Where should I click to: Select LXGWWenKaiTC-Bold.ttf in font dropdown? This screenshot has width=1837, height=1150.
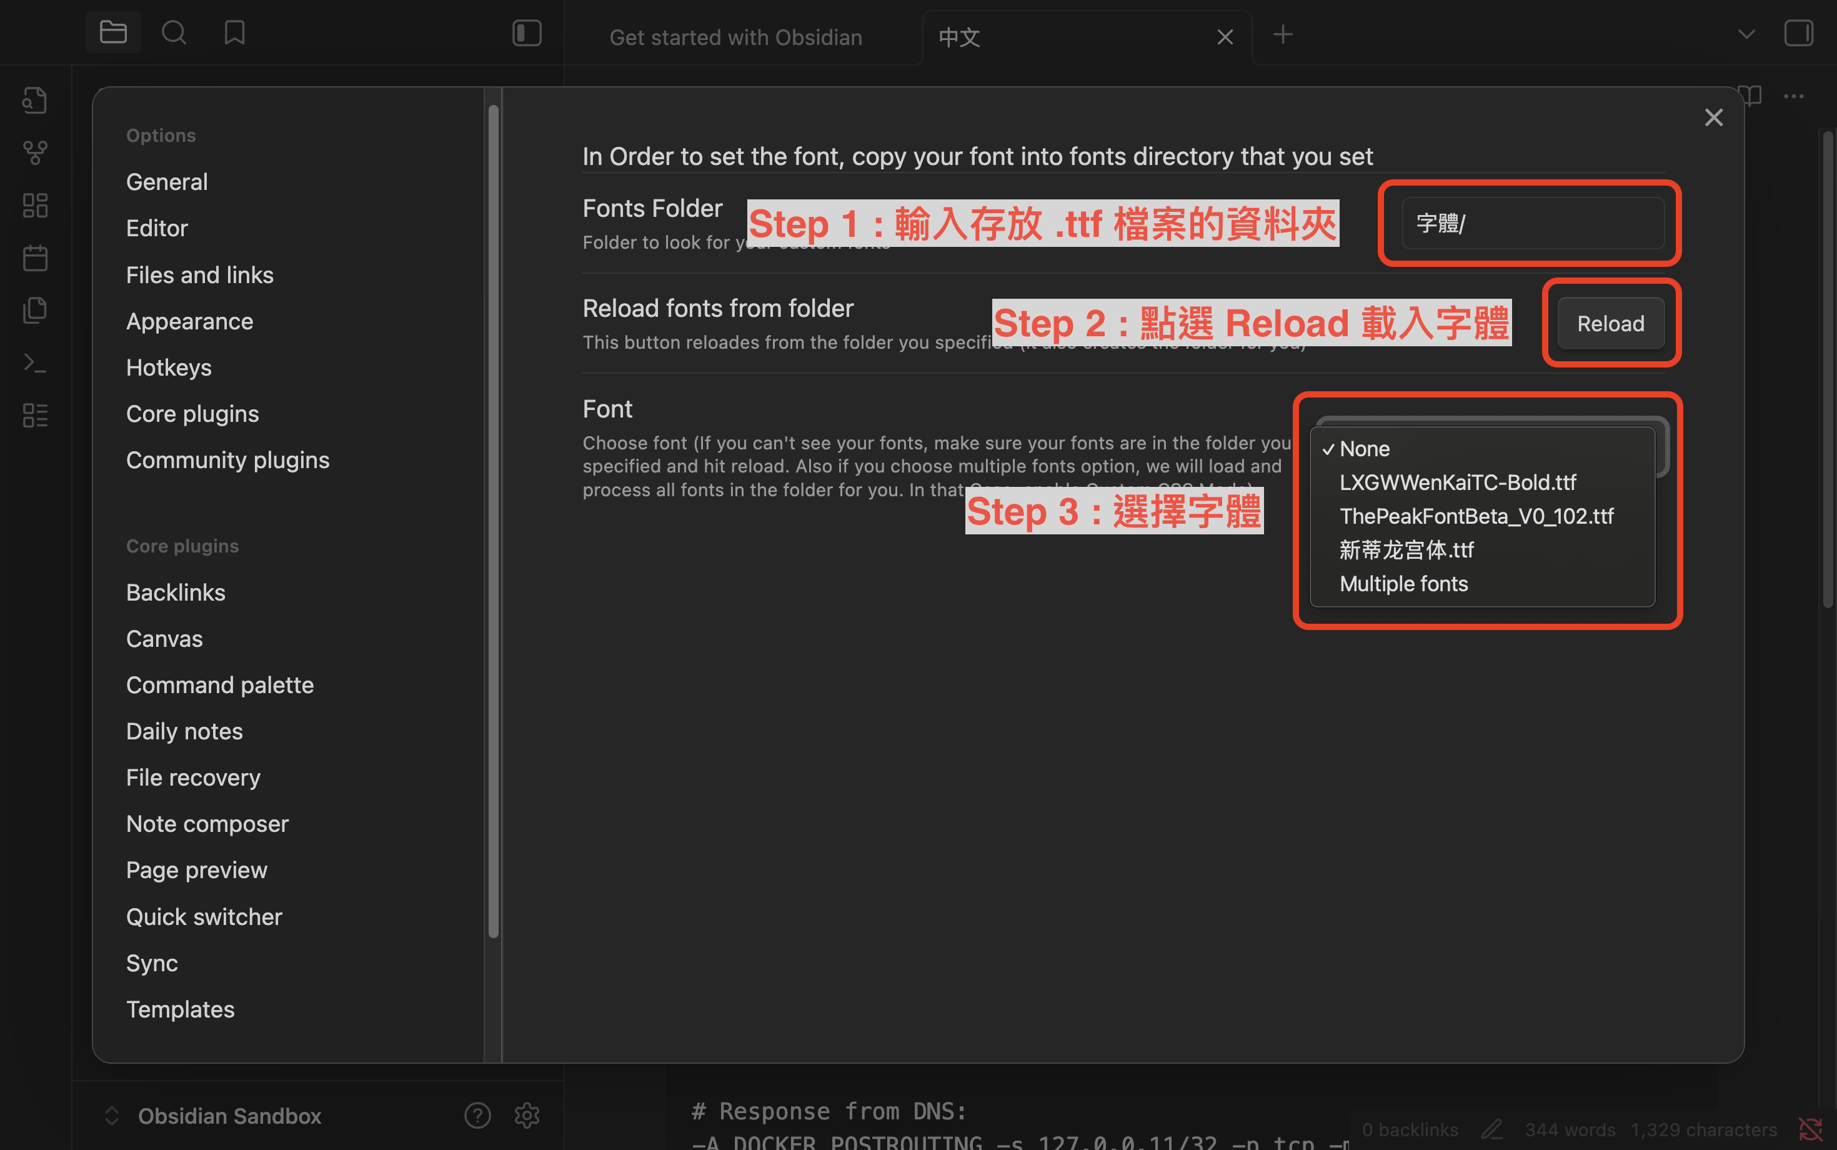pos(1457,482)
